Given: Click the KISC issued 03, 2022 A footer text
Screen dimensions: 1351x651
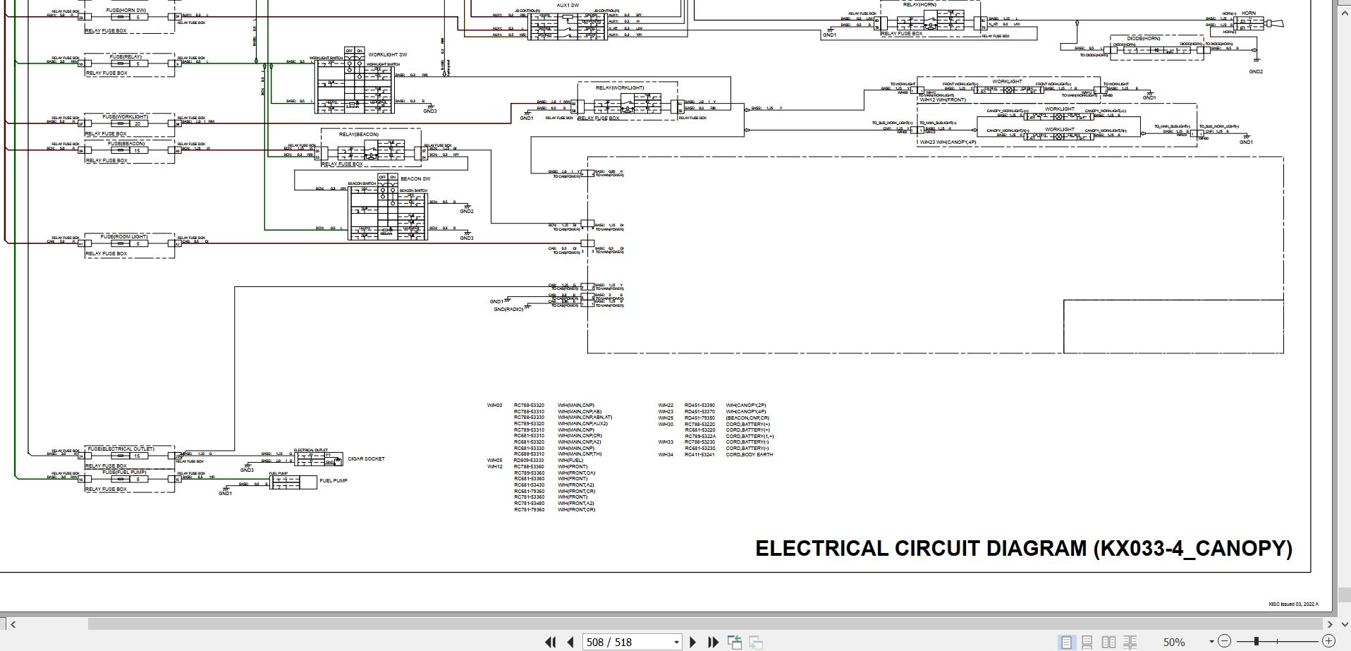Looking at the screenshot, I should [x=1293, y=604].
